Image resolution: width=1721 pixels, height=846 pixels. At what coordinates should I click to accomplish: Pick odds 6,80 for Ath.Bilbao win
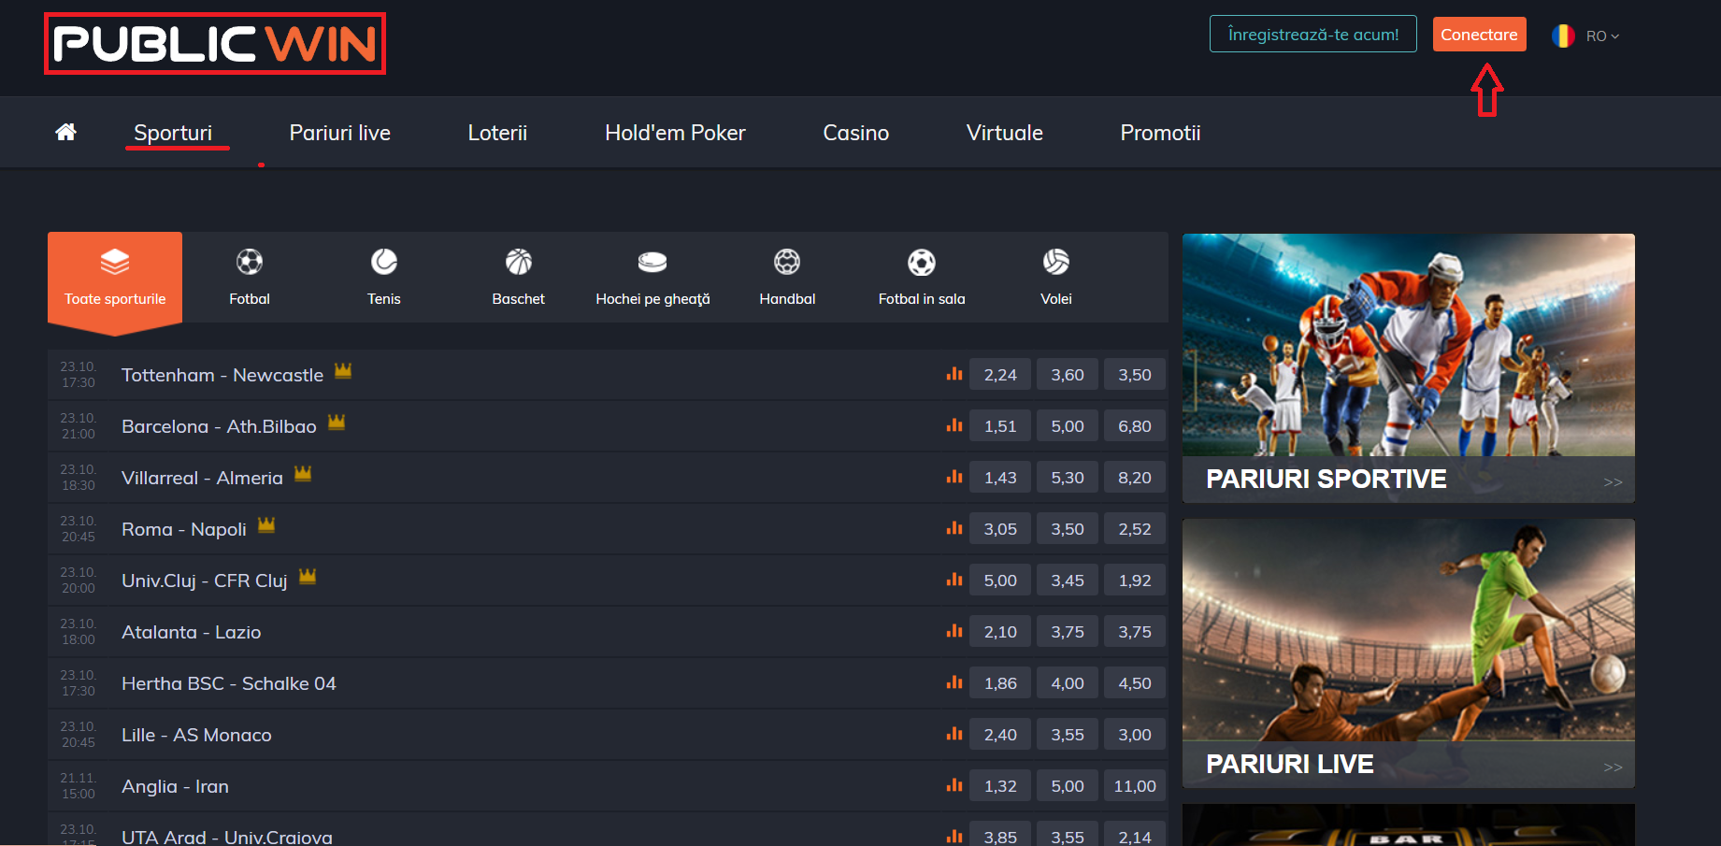click(1135, 425)
